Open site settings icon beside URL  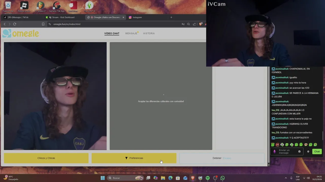tap(50, 24)
